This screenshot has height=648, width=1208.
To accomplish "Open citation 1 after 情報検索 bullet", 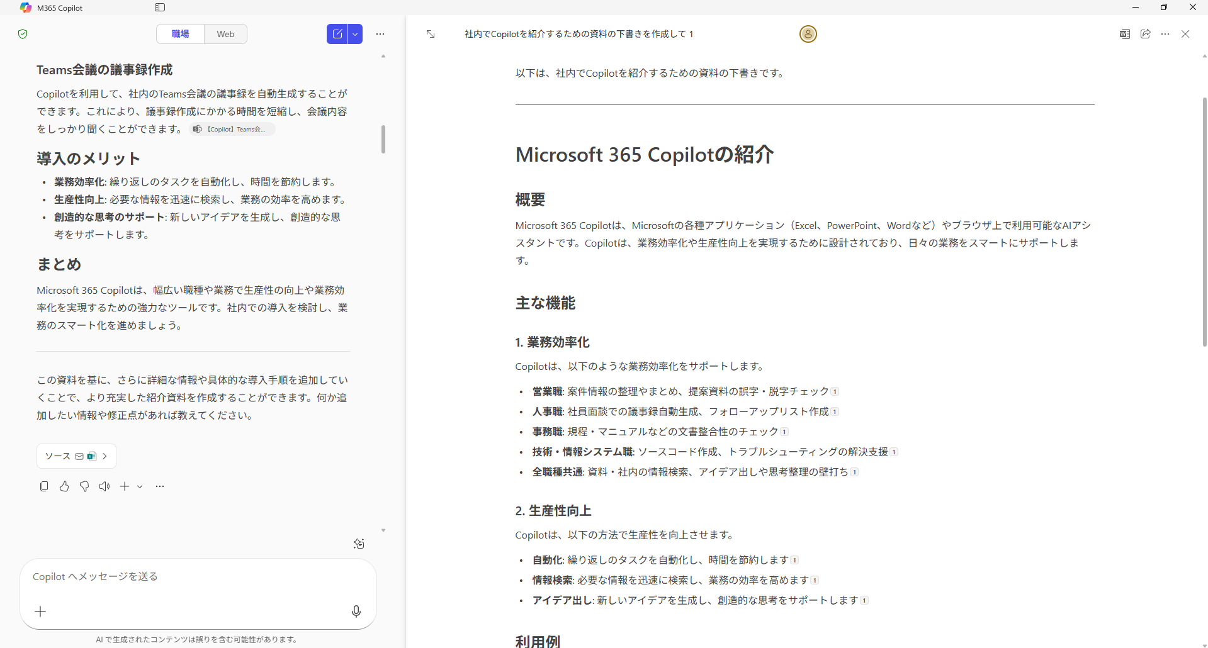I will coord(815,580).
